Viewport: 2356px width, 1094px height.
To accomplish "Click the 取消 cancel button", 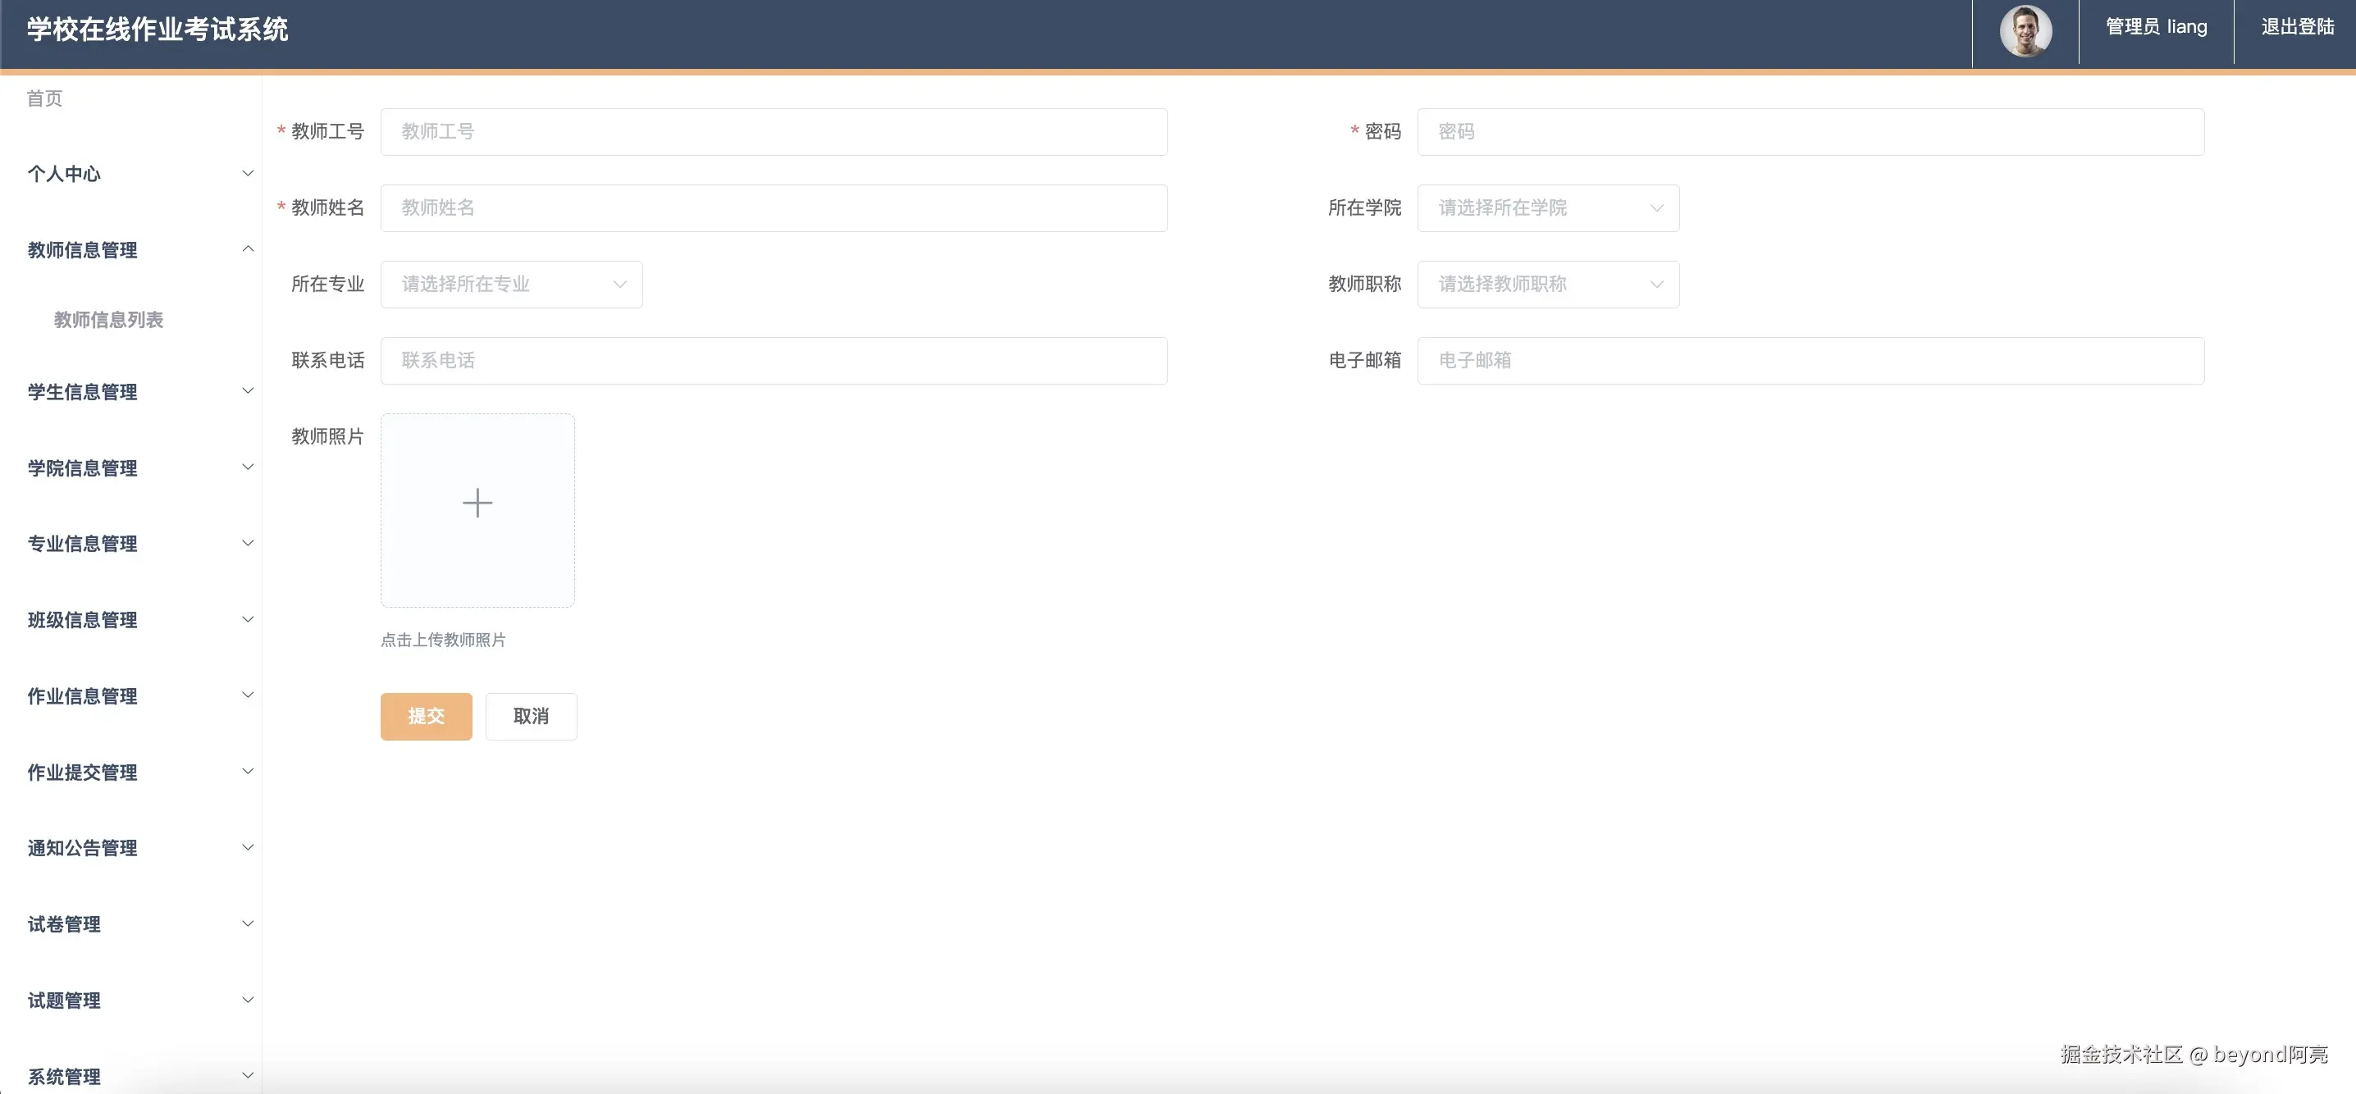I will tap(531, 717).
